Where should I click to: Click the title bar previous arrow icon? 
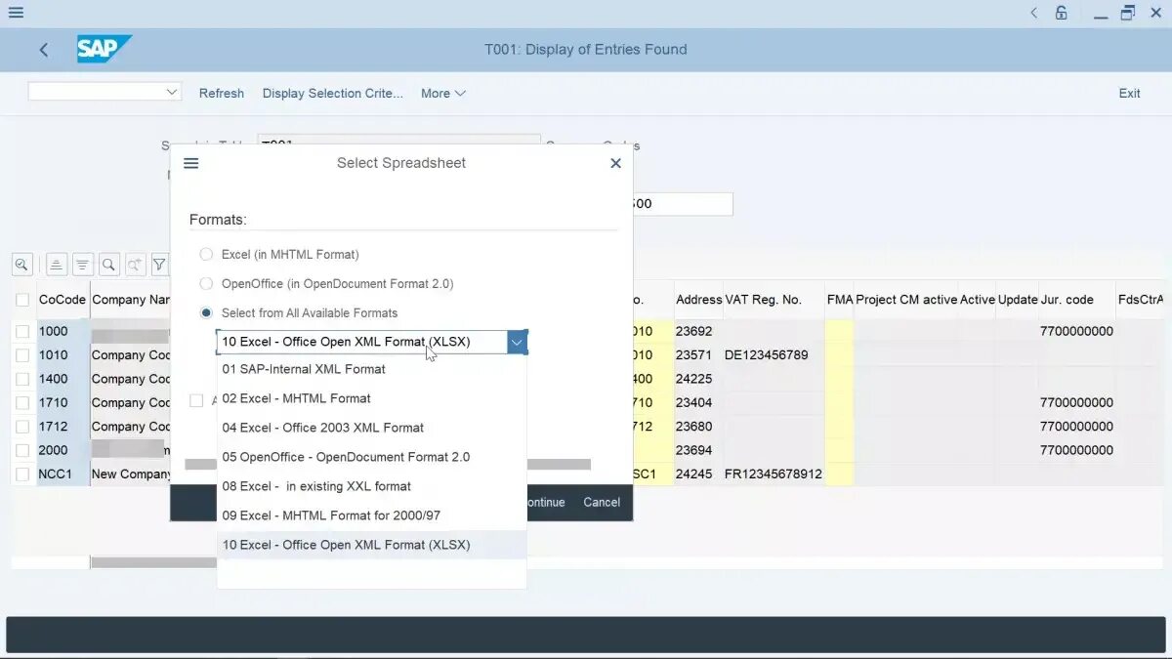click(1033, 13)
